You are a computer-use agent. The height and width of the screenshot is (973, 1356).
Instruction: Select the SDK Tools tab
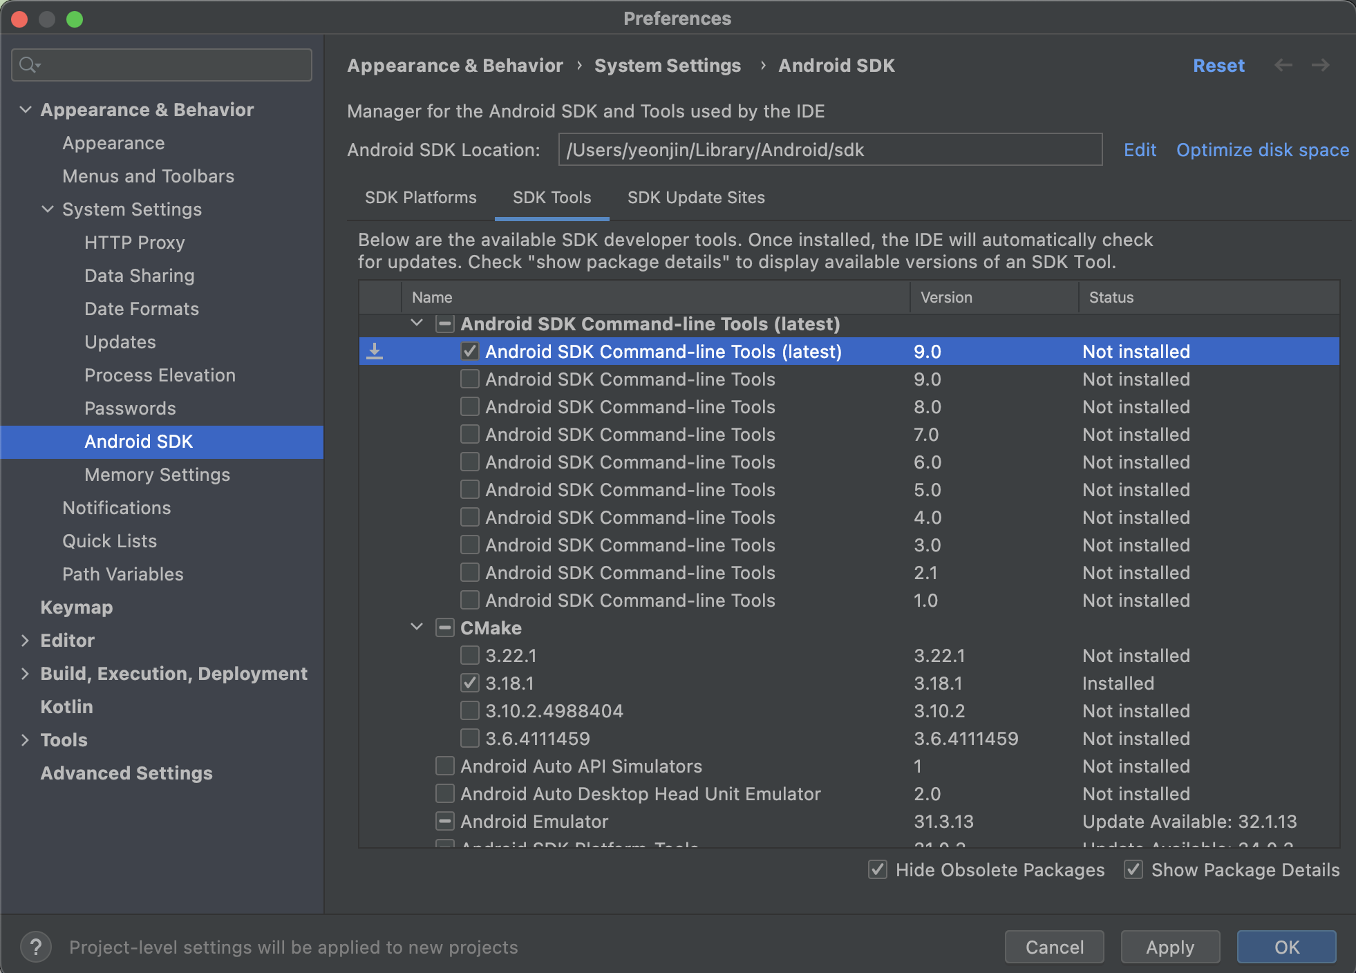click(552, 198)
